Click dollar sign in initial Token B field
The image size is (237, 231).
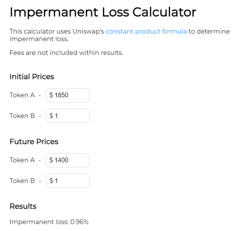click(51, 116)
